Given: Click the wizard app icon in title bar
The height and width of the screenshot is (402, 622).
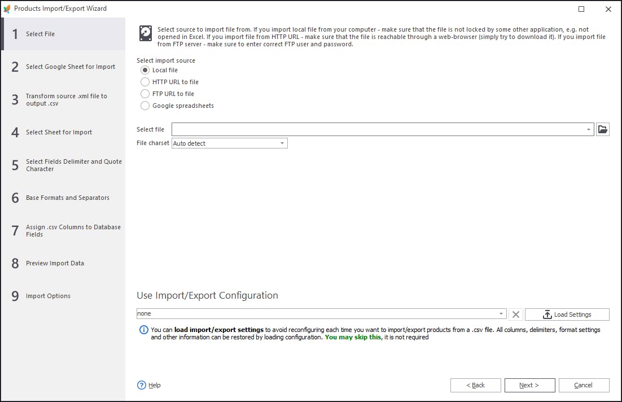Looking at the screenshot, I should pos(7,8).
